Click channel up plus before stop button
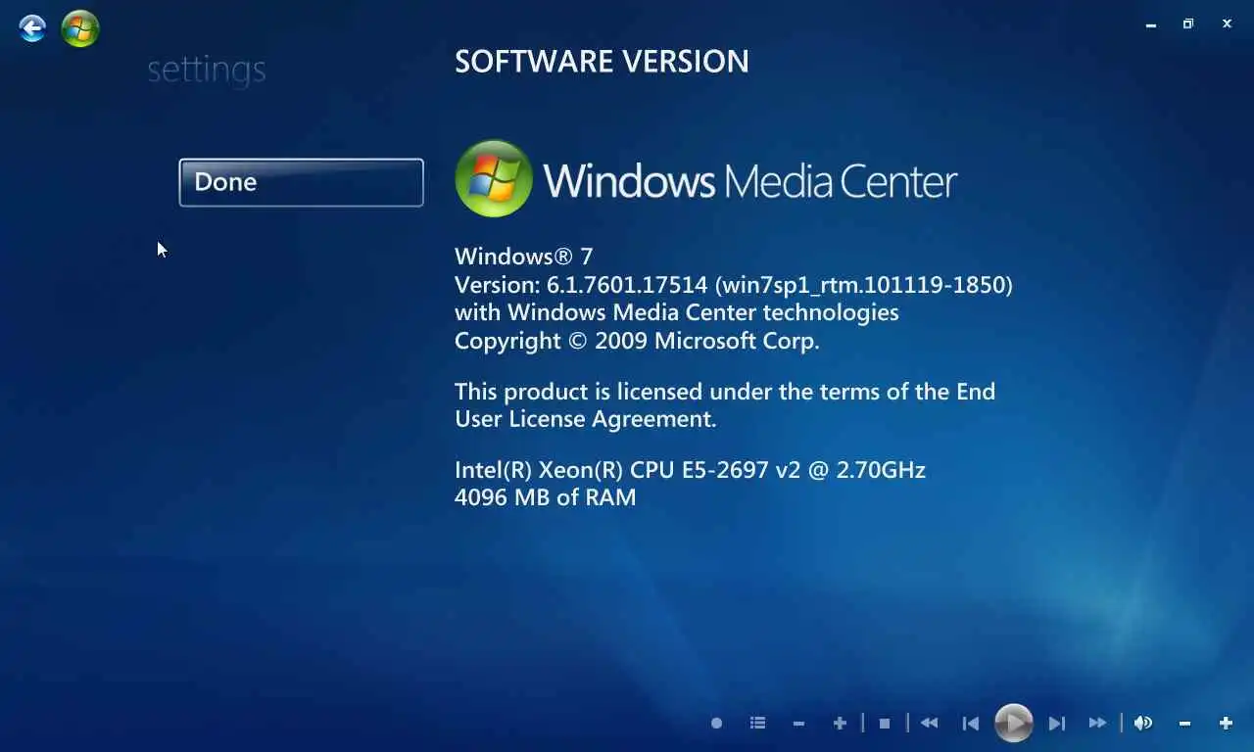The width and height of the screenshot is (1254, 752). click(840, 723)
